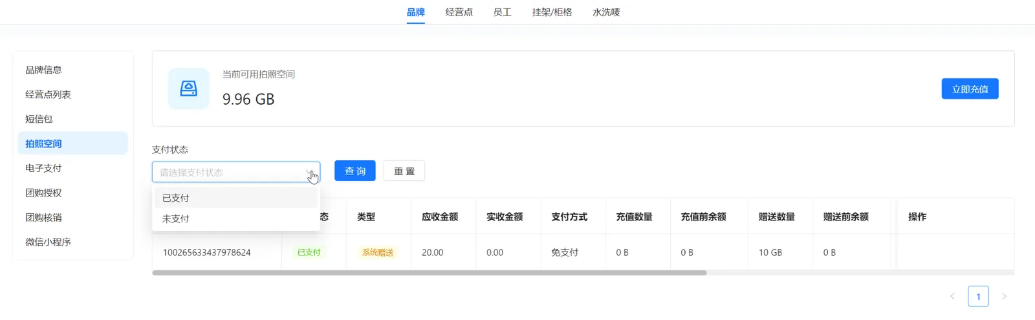The image size is (1035, 320).
Task: Click the 9.96 GB available space value
Action: tap(248, 99)
